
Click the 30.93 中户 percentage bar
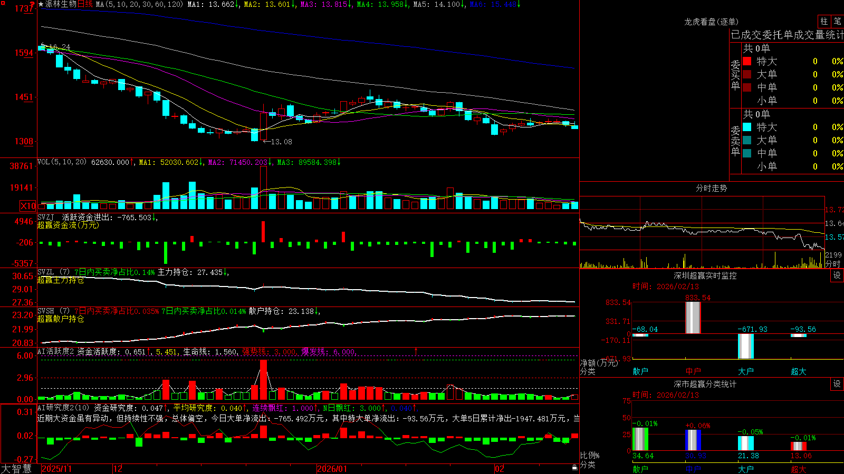click(x=693, y=440)
